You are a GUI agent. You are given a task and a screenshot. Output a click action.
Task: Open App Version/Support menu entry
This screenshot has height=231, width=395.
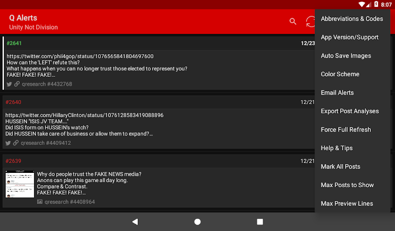352,37
